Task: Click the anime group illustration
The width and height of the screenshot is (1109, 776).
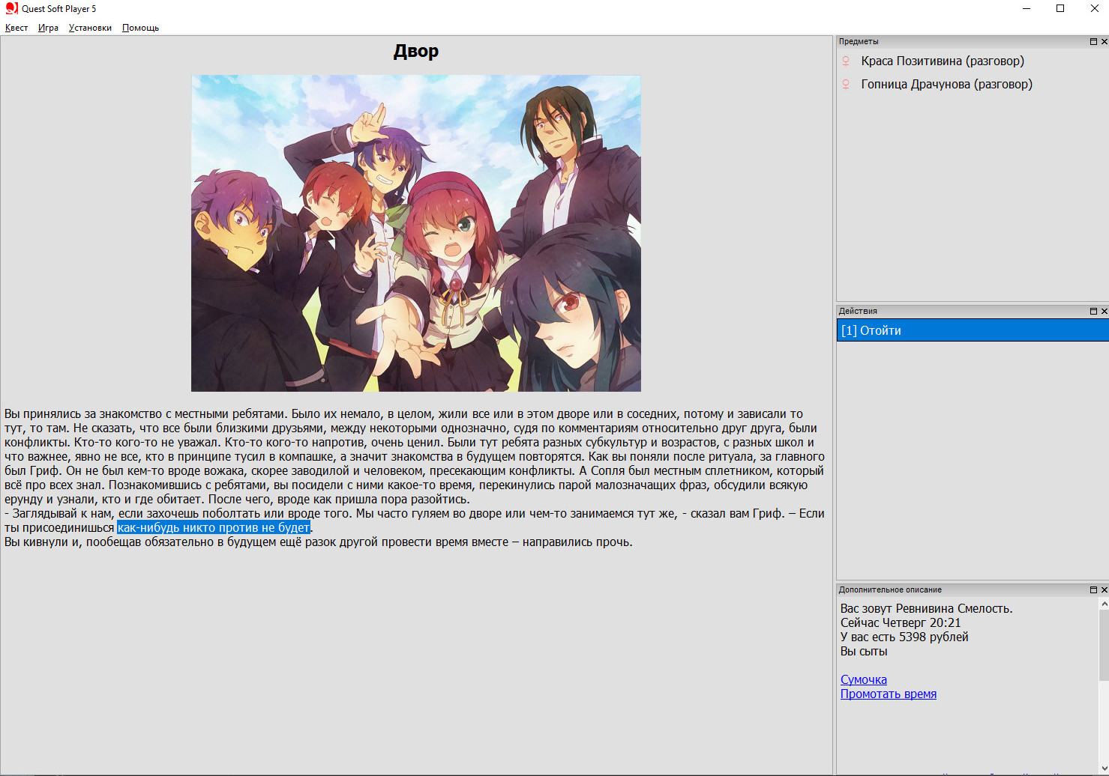Action: click(x=416, y=233)
